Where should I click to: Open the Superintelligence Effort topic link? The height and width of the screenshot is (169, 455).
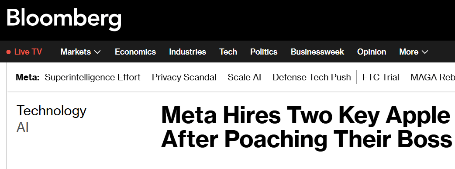point(92,77)
